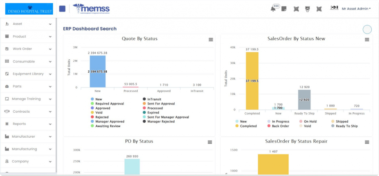This screenshot has width=379, height=176.
Task: Open the Equipment Library menu item
Action: 28,74
